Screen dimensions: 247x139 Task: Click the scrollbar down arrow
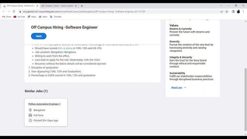click(245, 135)
